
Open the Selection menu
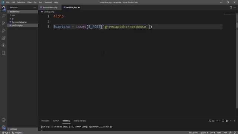(x=21, y=2)
